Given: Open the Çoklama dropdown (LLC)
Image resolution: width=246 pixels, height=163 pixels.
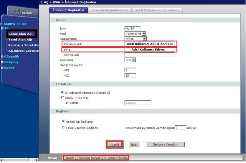Looking at the screenshot, I should 130,60.
